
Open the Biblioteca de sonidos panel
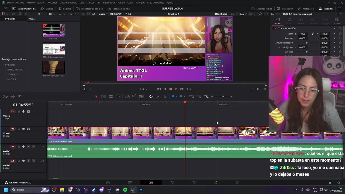click(x=89, y=9)
